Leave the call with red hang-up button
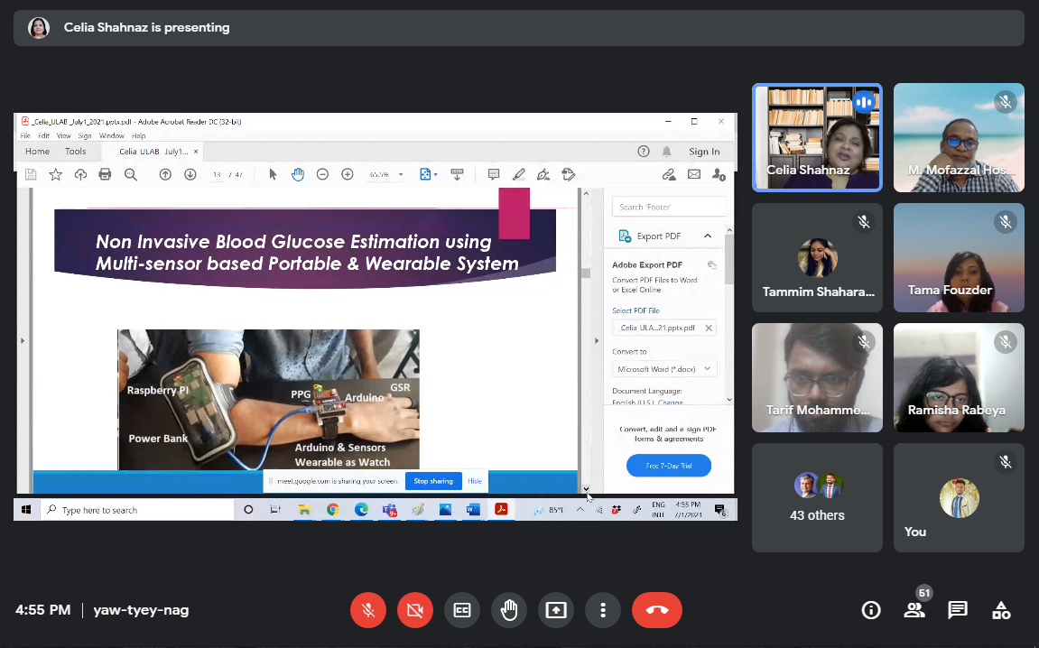The width and height of the screenshot is (1039, 648). 657,610
